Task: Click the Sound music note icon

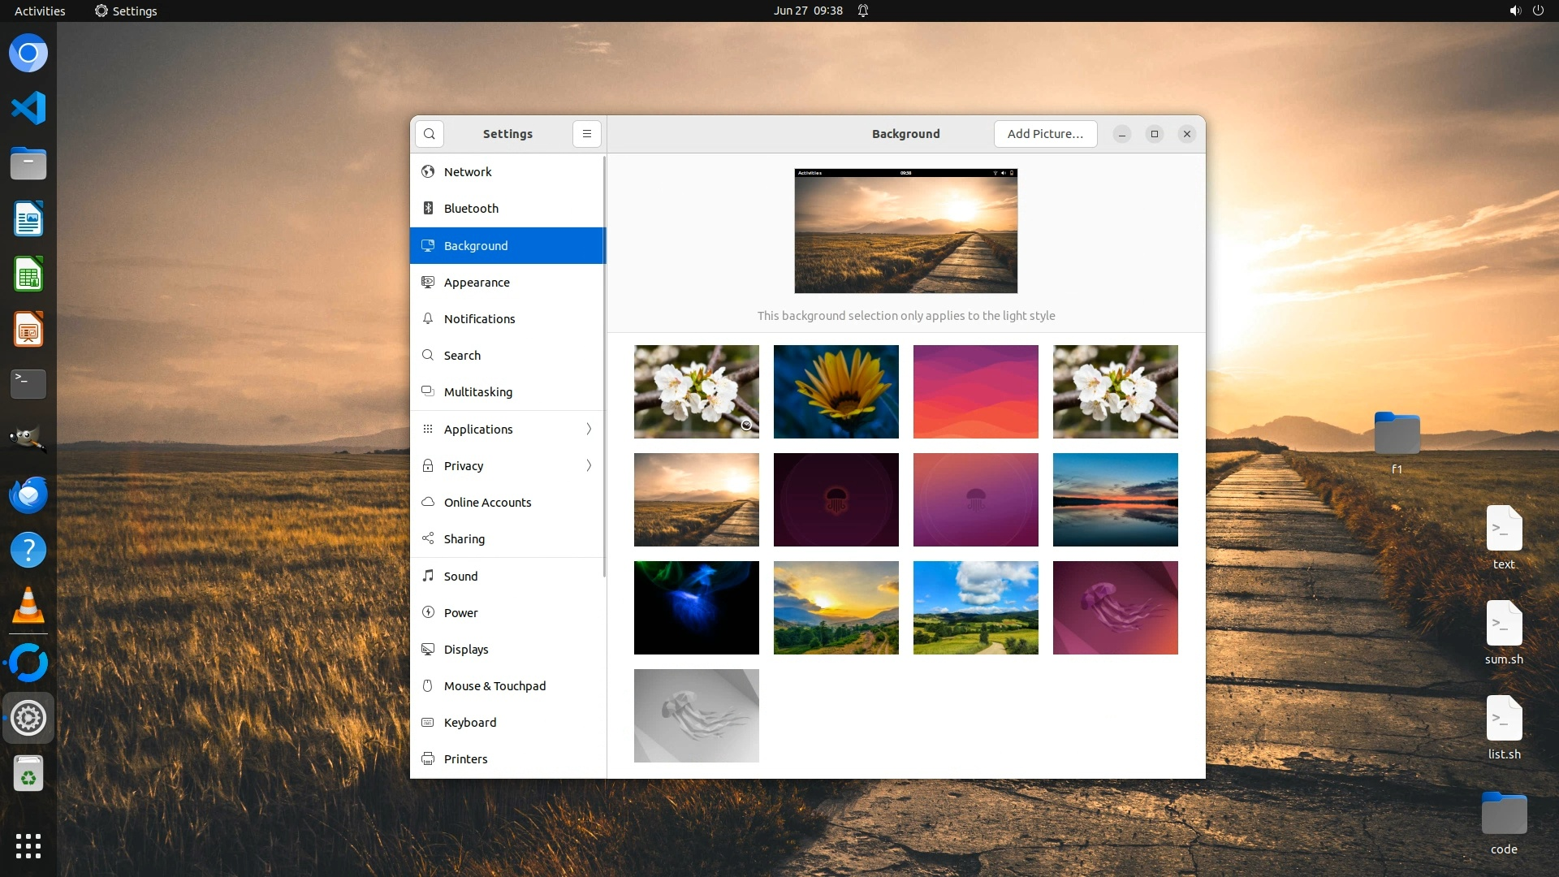Action: click(x=428, y=576)
